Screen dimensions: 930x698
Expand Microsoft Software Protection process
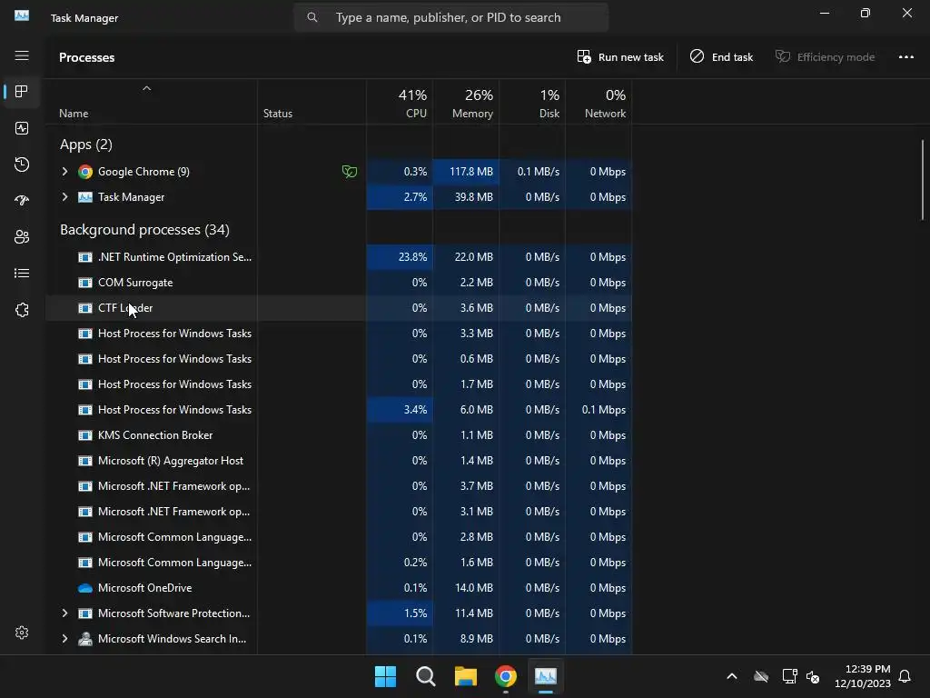(64, 613)
